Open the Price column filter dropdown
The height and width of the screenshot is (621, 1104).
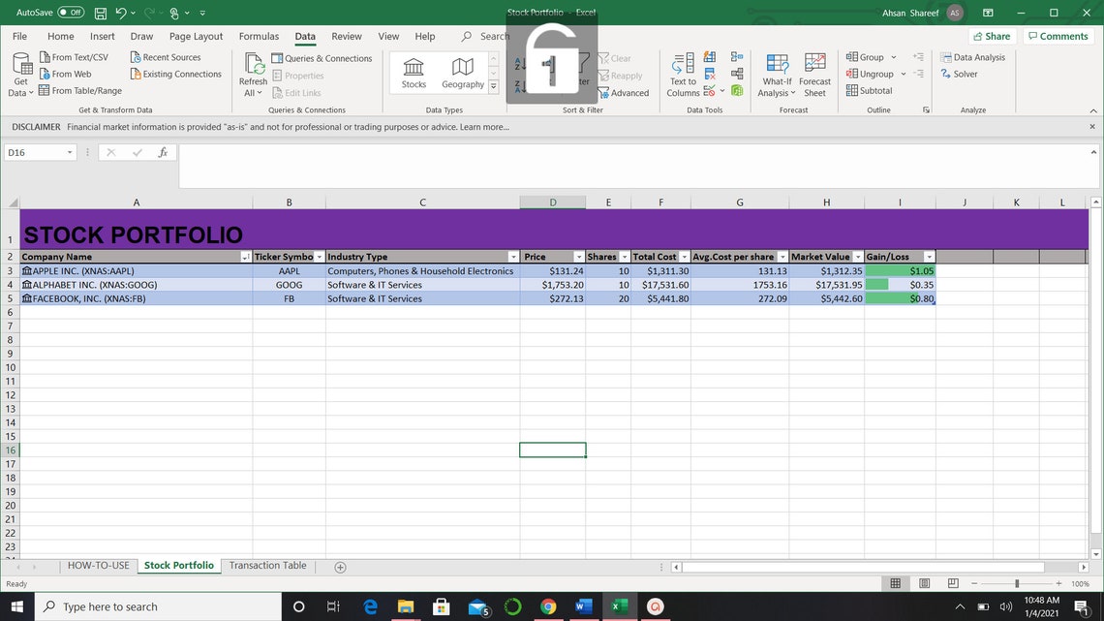point(579,257)
